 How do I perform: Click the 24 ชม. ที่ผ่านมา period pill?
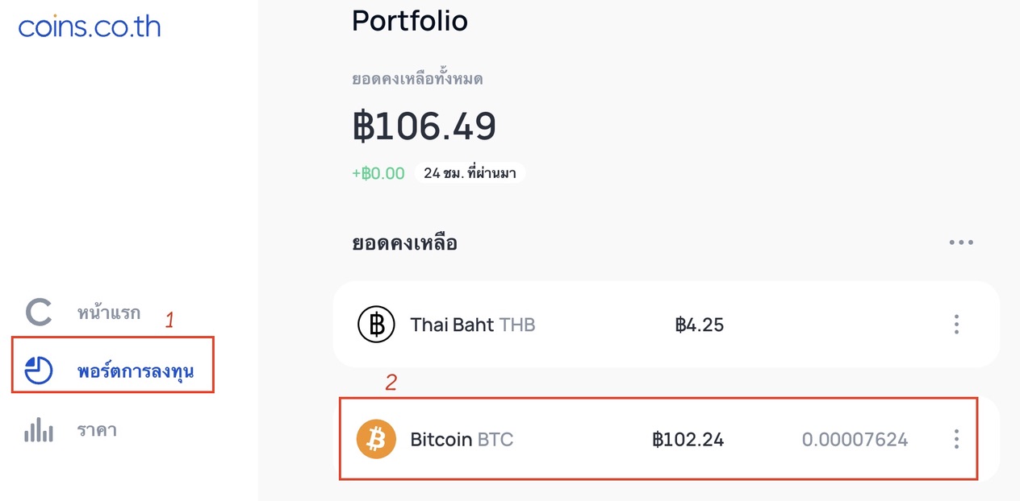coord(470,173)
